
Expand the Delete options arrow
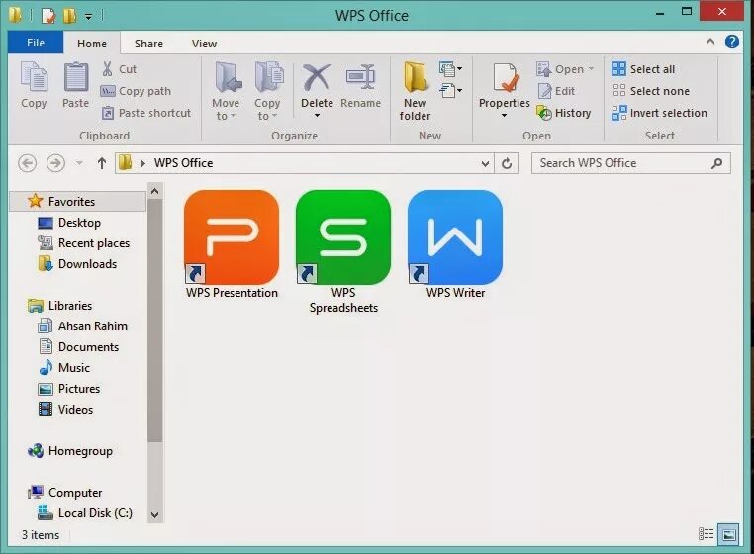tap(317, 116)
